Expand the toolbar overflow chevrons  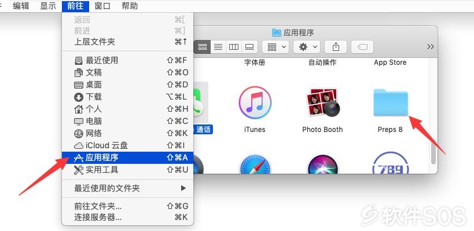coord(431,47)
